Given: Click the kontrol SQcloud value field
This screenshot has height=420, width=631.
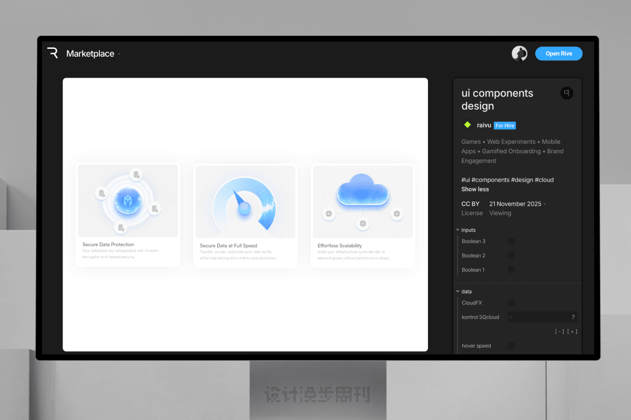Looking at the screenshot, I should pos(542,317).
